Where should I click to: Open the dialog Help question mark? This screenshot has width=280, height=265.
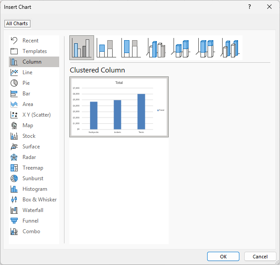pos(250,7)
